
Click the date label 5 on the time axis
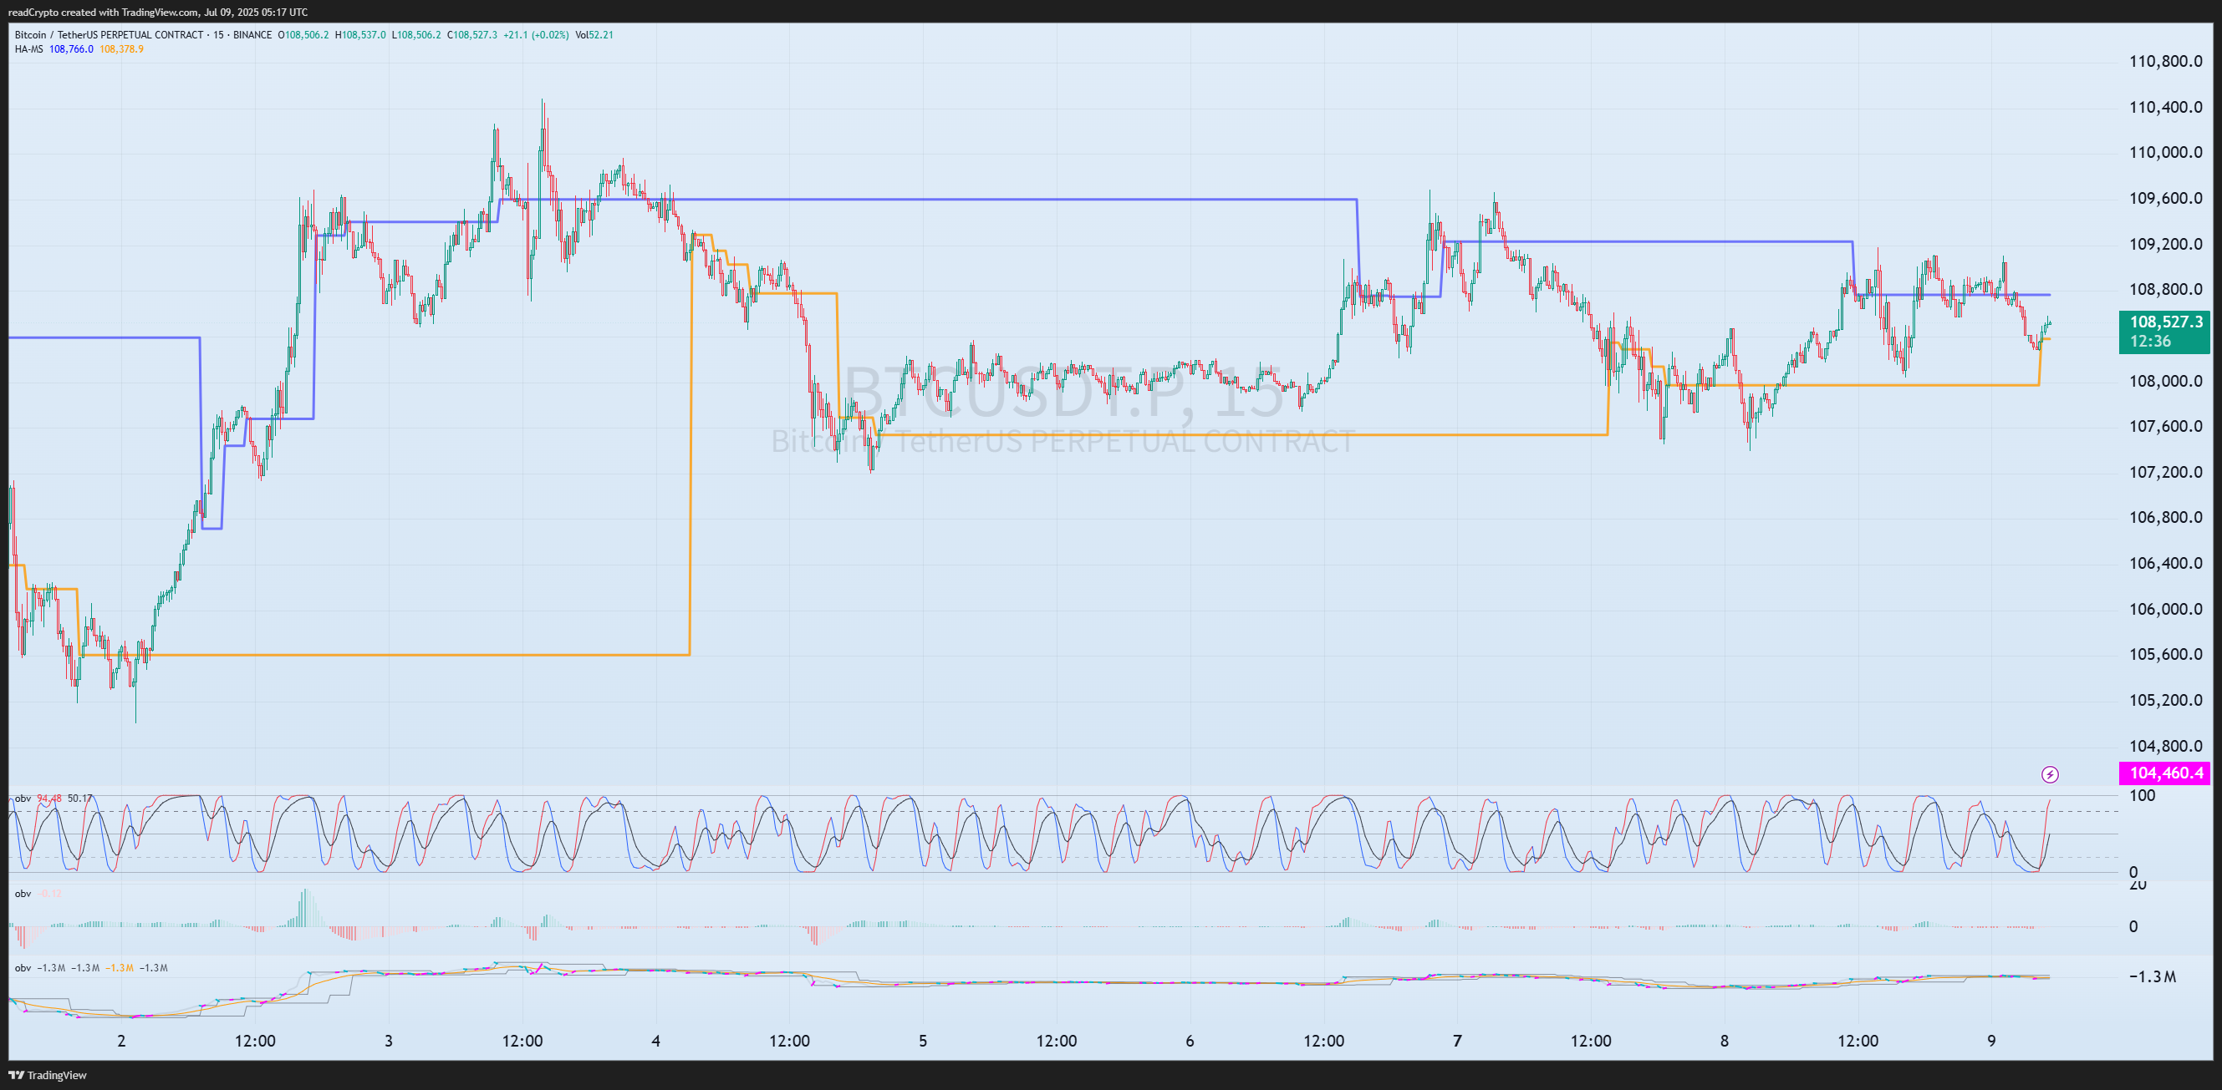pos(923,1041)
